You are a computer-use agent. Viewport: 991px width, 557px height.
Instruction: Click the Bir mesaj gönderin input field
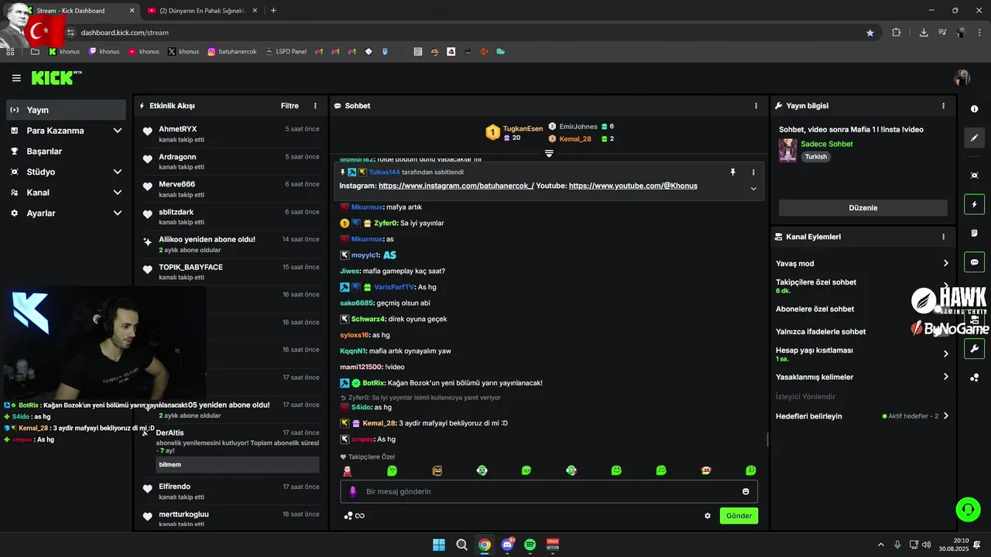549,491
